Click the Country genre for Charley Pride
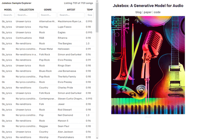The width and height of the screenshot is (197, 139). point(44,88)
